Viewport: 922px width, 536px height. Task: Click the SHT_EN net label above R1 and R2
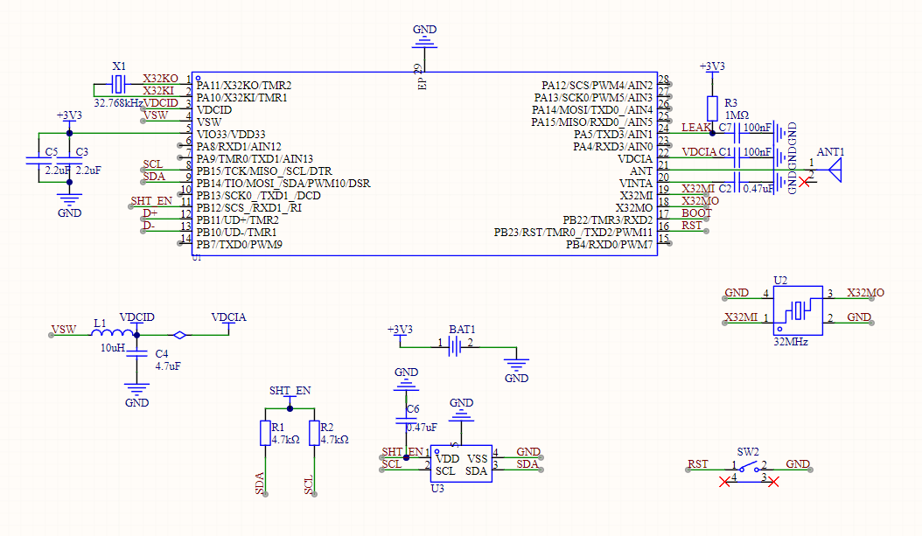tap(290, 390)
